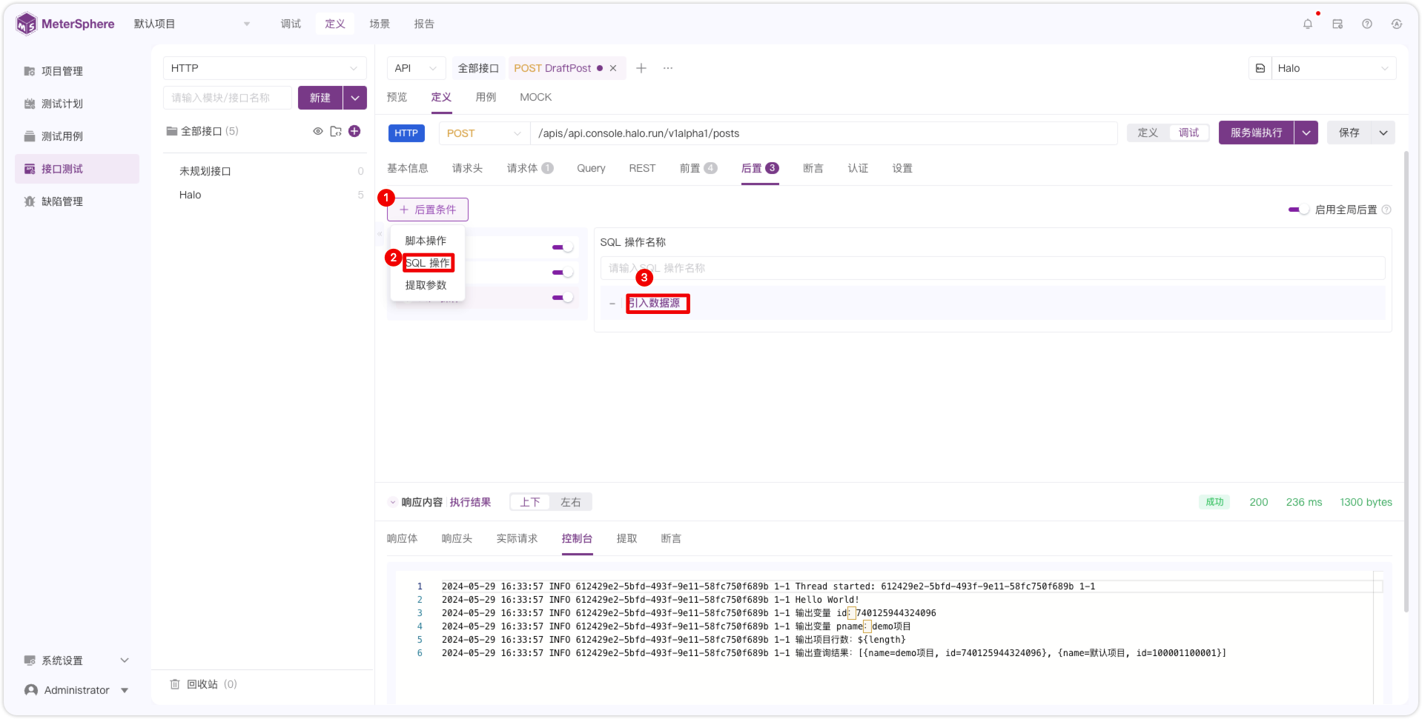Click the MeterSphere logo
Image resolution: width=1422 pixels, height=719 pixels.
pyautogui.click(x=65, y=24)
